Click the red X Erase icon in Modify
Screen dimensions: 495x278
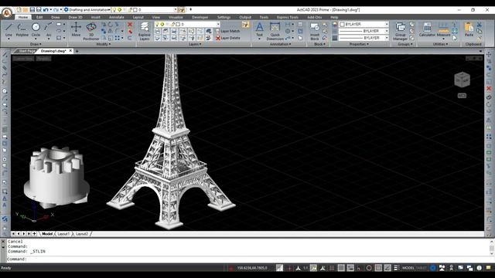(x=130, y=24)
